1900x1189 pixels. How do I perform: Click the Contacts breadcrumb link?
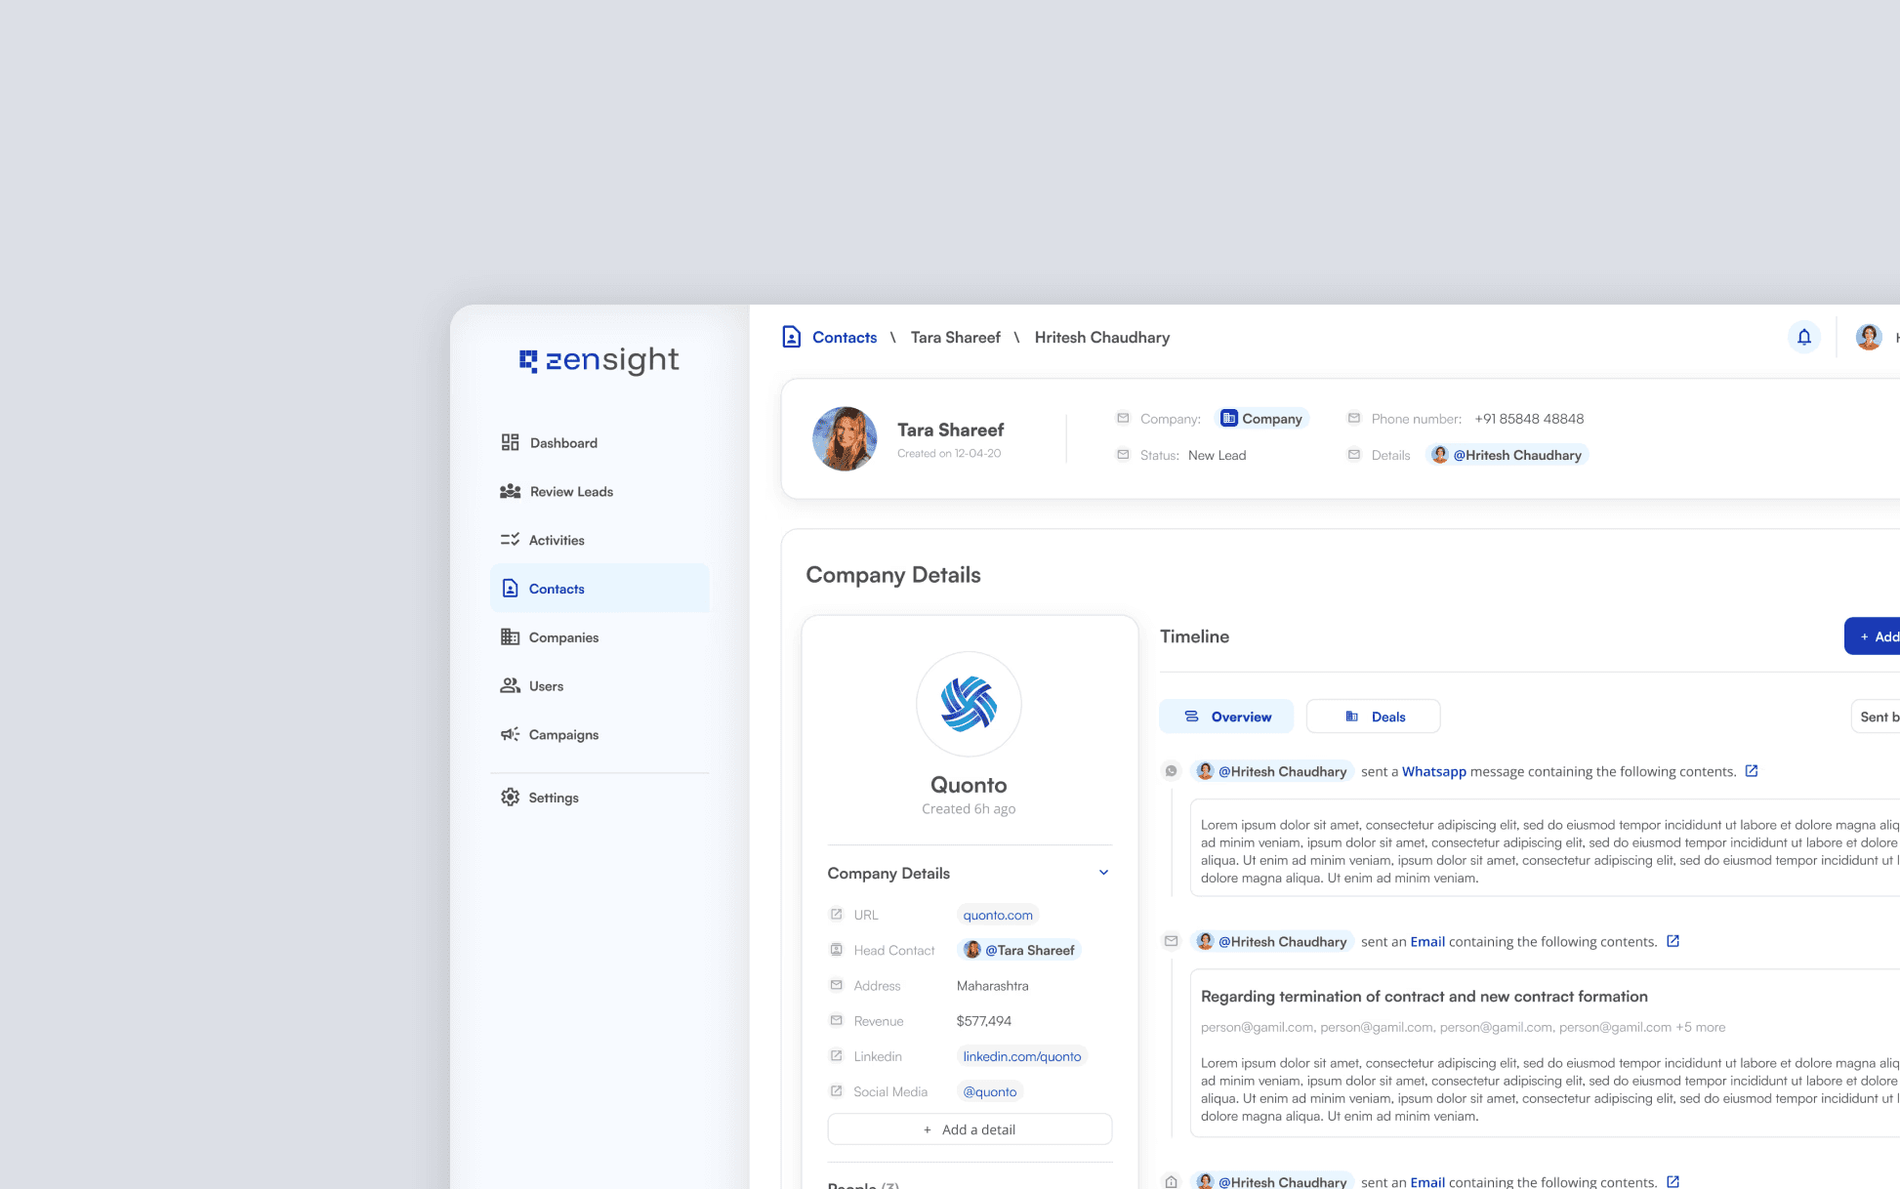click(x=844, y=338)
